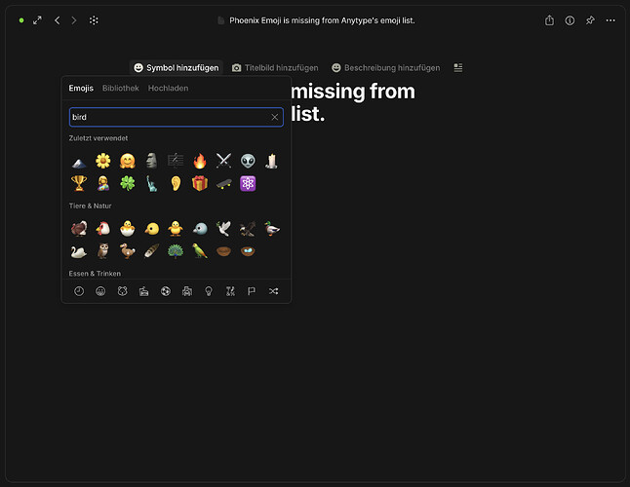Pin this page with pin icon
Viewport: 630px width, 487px height.
tap(590, 20)
